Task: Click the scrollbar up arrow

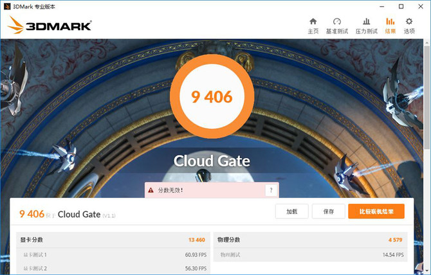Action: (427, 42)
